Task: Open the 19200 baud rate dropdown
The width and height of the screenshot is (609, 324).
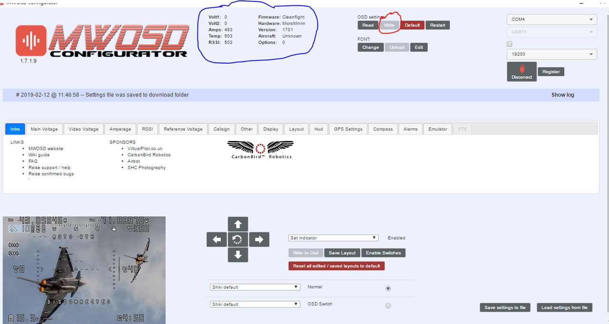Action: click(551, 54)
